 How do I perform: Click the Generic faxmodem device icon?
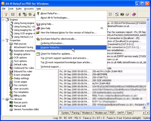(x=11, y=109)
